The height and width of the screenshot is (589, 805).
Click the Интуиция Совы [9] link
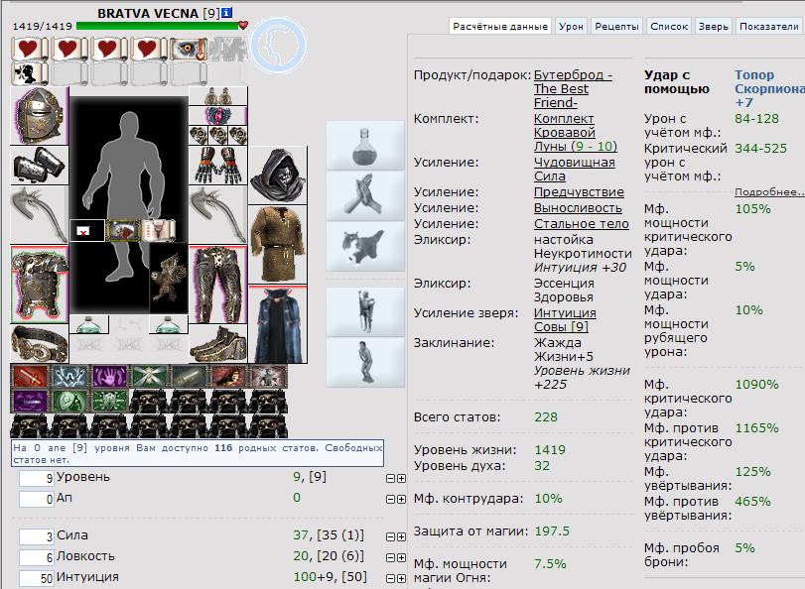point(565,319)
